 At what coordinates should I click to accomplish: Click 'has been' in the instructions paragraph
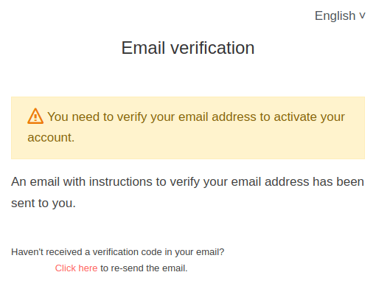[x=338, y=182]
